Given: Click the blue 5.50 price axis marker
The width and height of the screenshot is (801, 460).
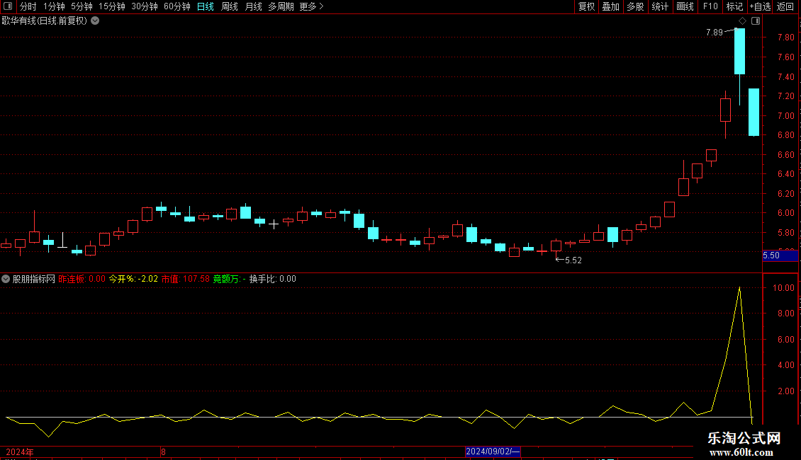Looking at the screenshot, I should [780, 255].
